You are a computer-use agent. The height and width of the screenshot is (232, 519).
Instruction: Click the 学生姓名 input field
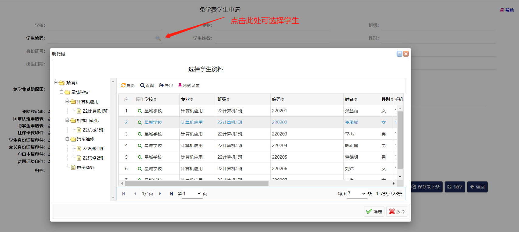click(272, 38)
